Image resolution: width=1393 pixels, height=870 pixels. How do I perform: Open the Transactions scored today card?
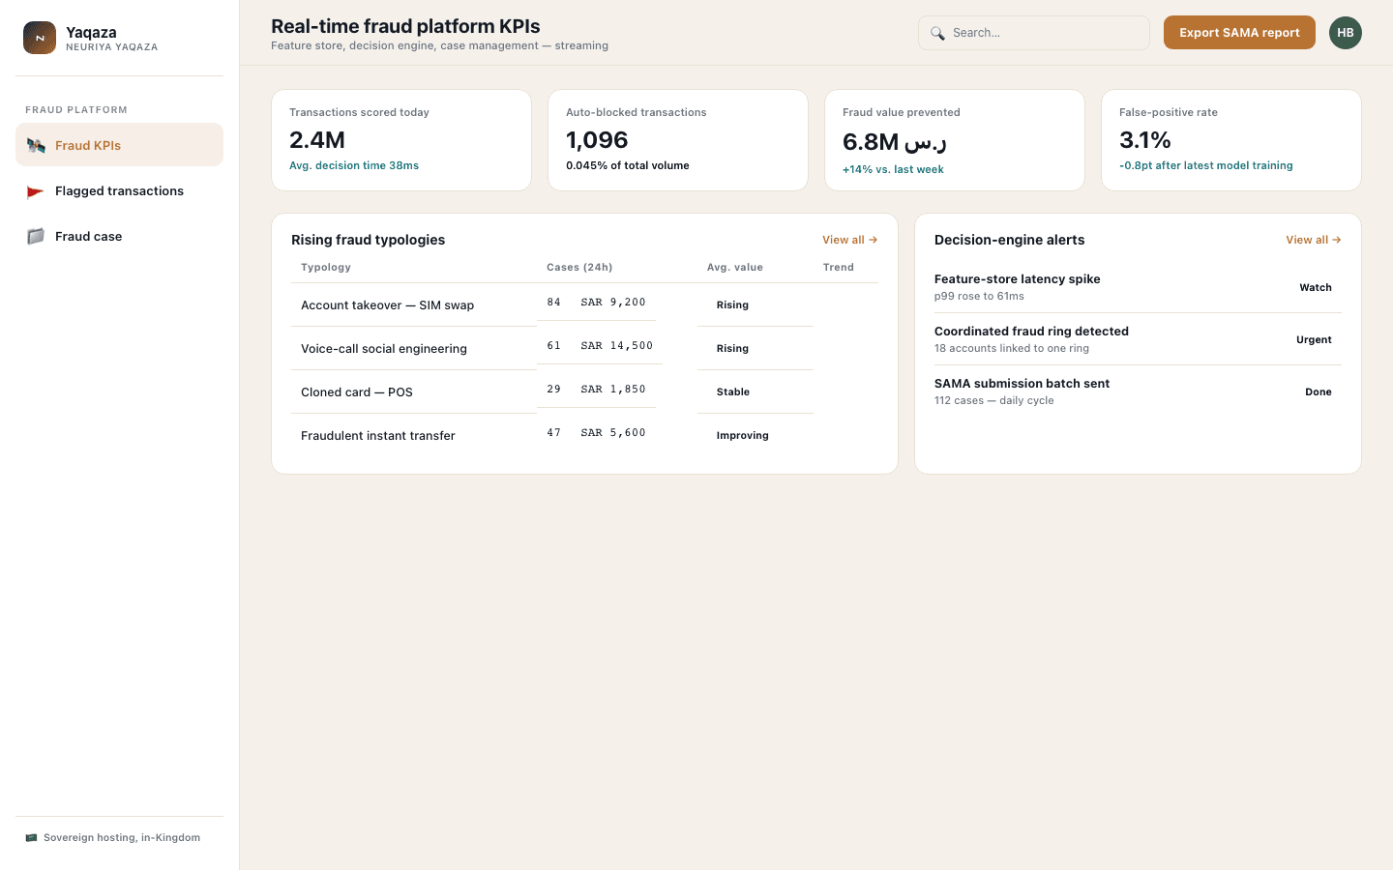(401, 140)
